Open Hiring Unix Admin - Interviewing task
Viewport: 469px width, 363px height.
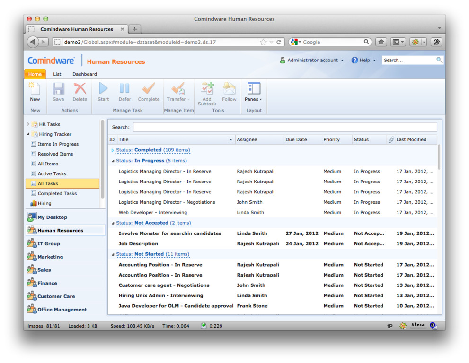(160, 295)
